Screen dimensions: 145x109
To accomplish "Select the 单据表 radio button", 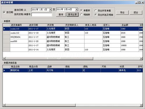I will click(81, 10).
